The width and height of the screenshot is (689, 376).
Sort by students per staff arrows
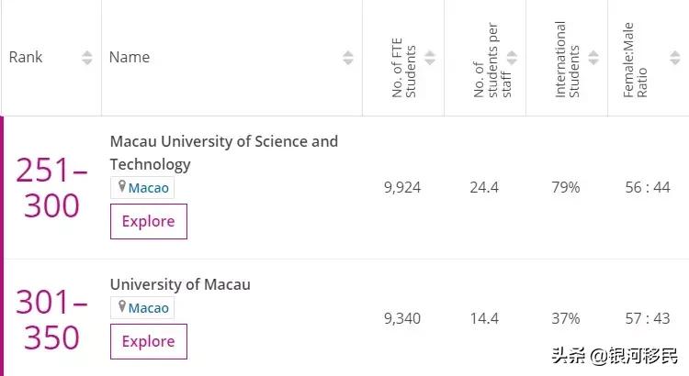click(x=512, y=58)
